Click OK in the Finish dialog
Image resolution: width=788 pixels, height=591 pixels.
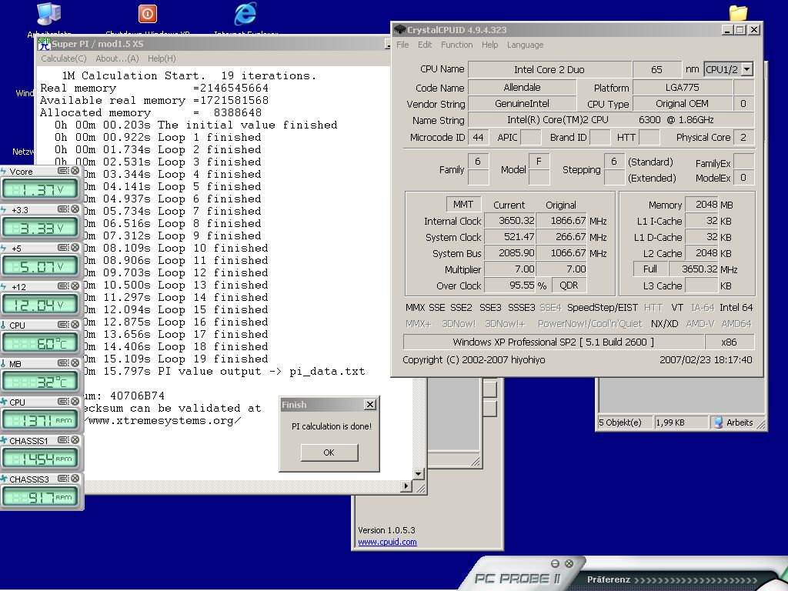point(329,452)
